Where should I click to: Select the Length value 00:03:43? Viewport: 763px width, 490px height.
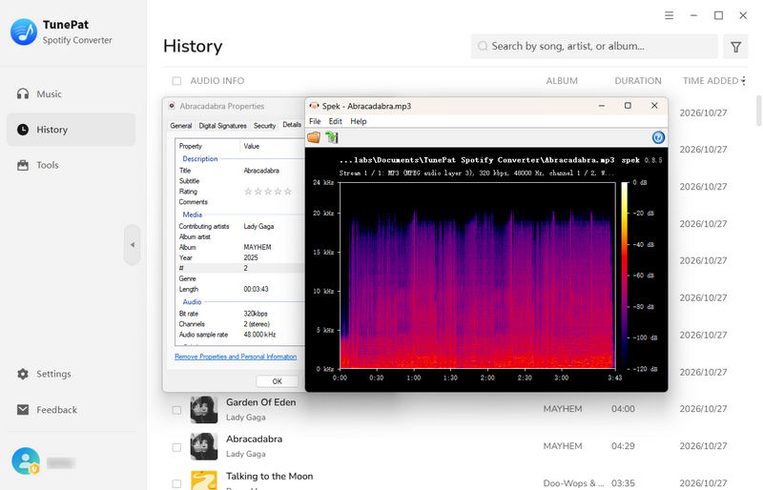(x=256, y=289)
